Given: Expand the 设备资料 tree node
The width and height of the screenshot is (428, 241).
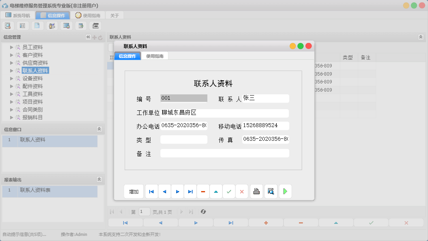Looking at the screenshot, I should tap(12, 78).
